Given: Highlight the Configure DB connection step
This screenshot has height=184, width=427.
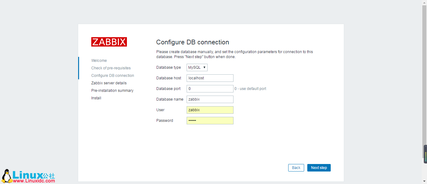Looking at the screenshot, I should (113, 75).
